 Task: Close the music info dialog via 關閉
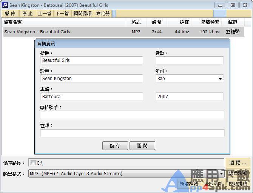click(x=142, y=145)
